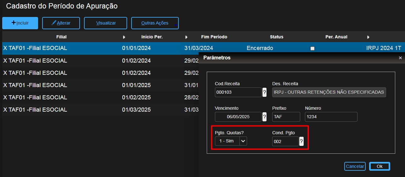405x177 pixels.
Task: Click into the Prefixo input field
Action: (286, 117)
